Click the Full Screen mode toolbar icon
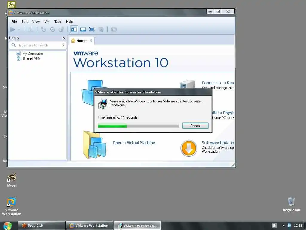Image resolution: width=306 pixels, height=230 pixels. (x=92, y=30)
